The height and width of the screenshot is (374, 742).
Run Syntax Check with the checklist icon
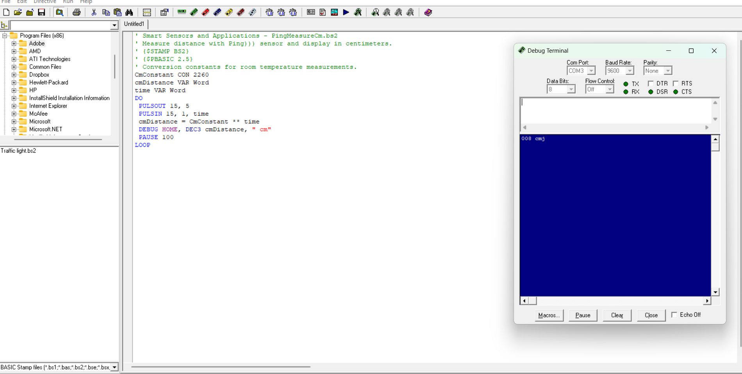tap(323, 12)
